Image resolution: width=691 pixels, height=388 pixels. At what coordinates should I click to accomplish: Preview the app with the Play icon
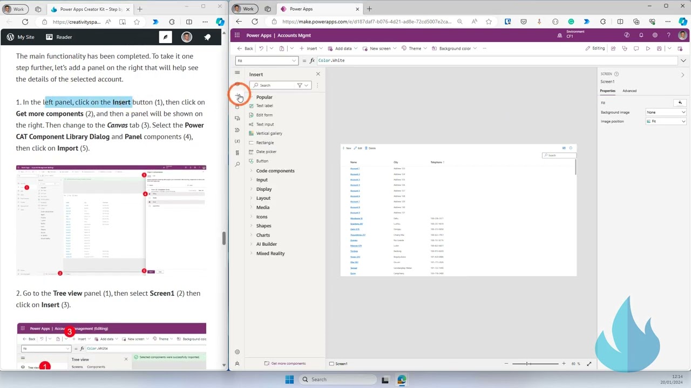pos(648,48)
